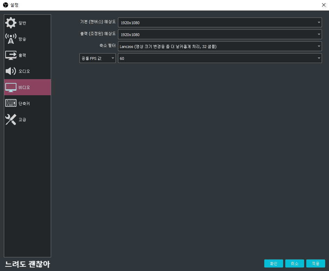Click the 축소 필터 label
Viewport: 329px width, 271px height.
tap(107, 46)
